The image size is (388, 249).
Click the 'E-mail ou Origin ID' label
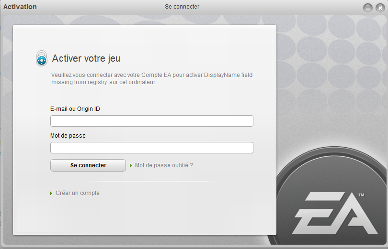(x=75, y=109)
